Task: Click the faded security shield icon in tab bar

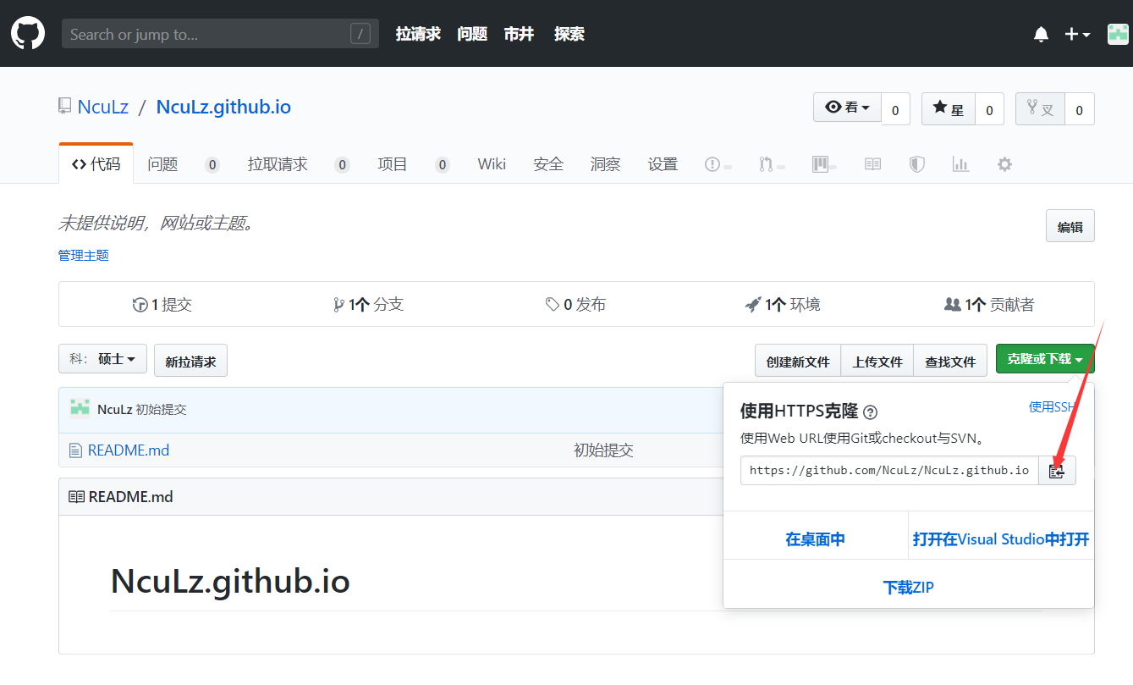Action: pos(916,164)
